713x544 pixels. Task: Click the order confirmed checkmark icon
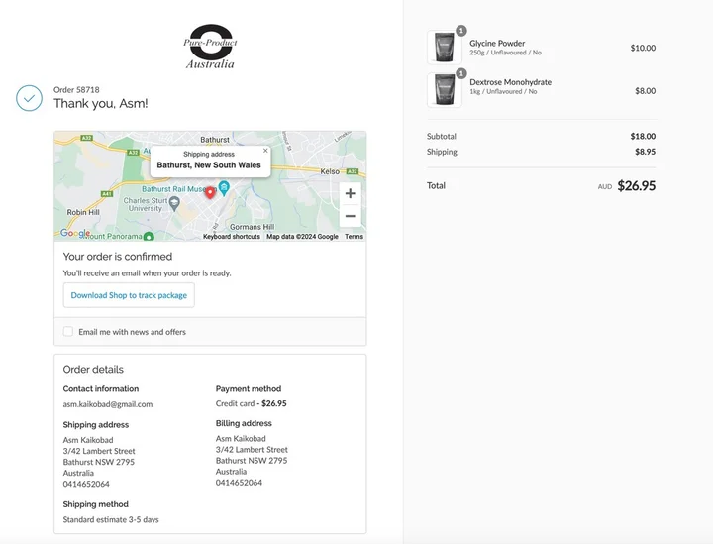[x=29, y=98]
